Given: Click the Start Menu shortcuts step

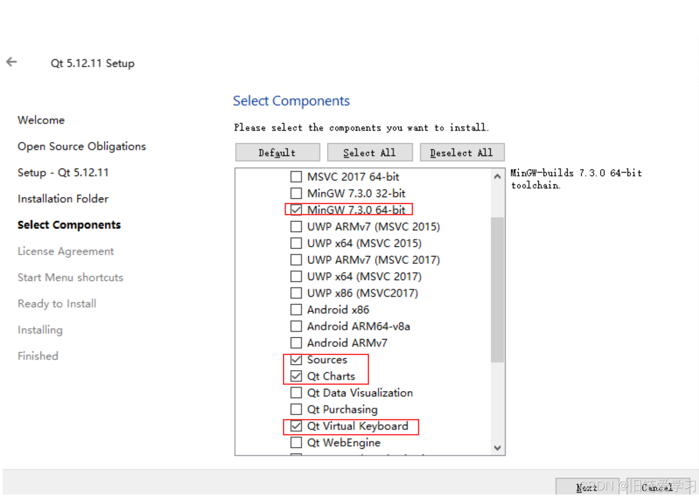Looking at the screenshot, I should pos(70,277).
